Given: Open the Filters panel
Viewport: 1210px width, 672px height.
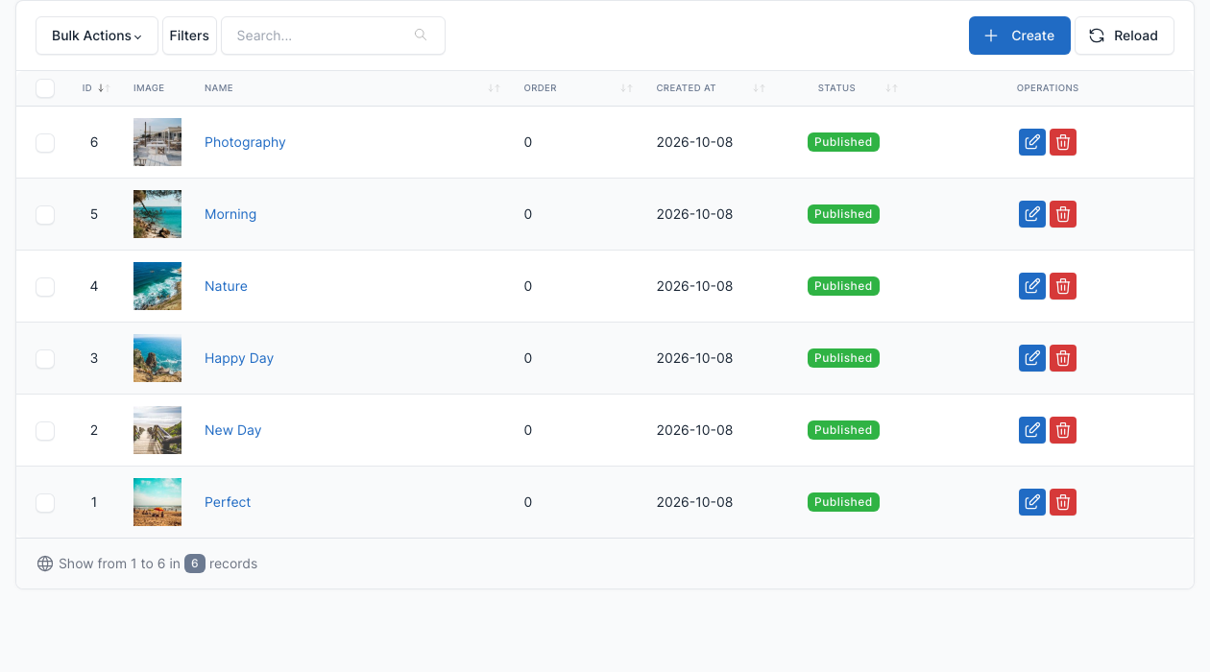Looking at the screenshot, I should 189,36.
